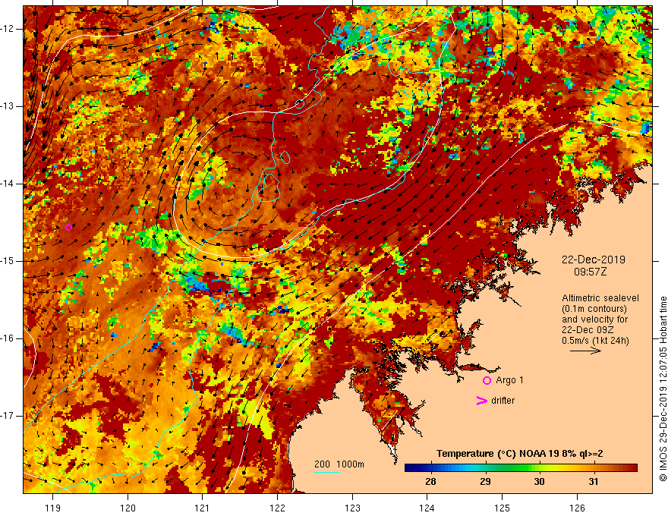Click the IMOS copyright timestamp text
The image size is (668, 516).
[663, 389]
